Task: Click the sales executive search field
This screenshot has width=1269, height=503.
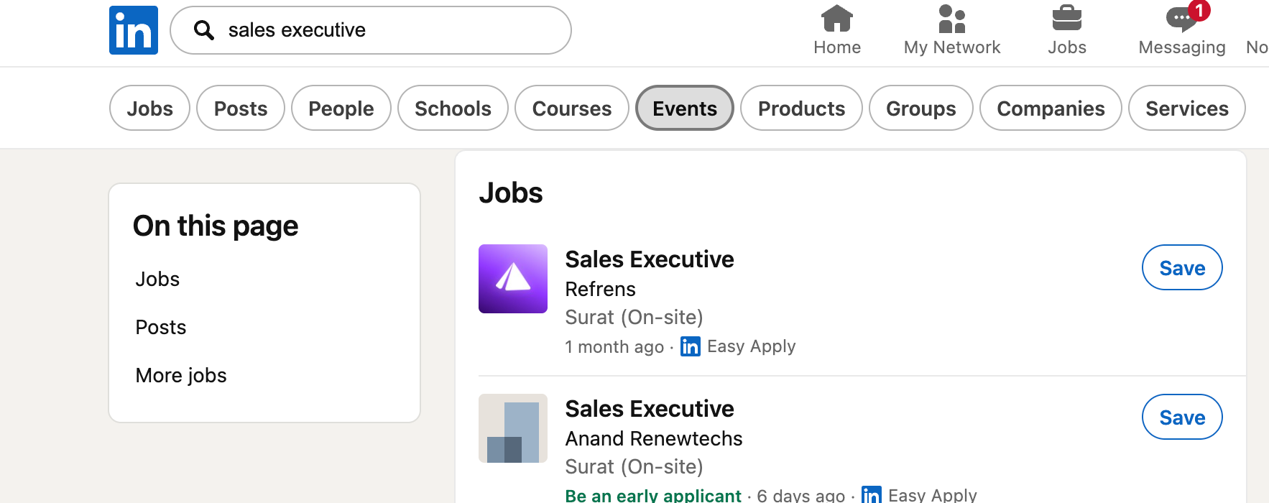Action: click(388, 30)
